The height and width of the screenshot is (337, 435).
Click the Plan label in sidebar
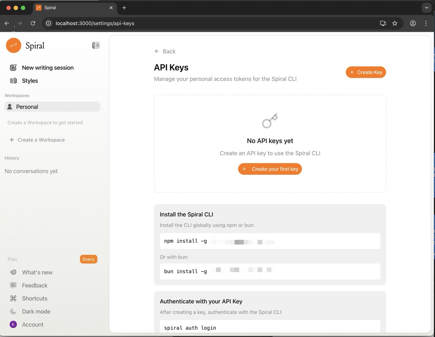pos(12,259)
